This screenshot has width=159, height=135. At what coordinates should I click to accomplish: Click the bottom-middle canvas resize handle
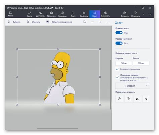[58, 105]
